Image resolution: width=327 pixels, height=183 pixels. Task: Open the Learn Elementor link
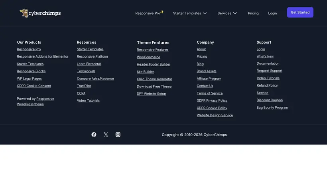[x=89, y=64]
